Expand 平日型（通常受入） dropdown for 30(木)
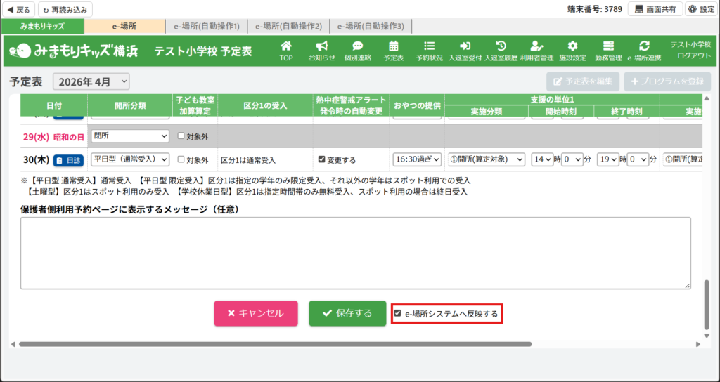 (130, 159)
